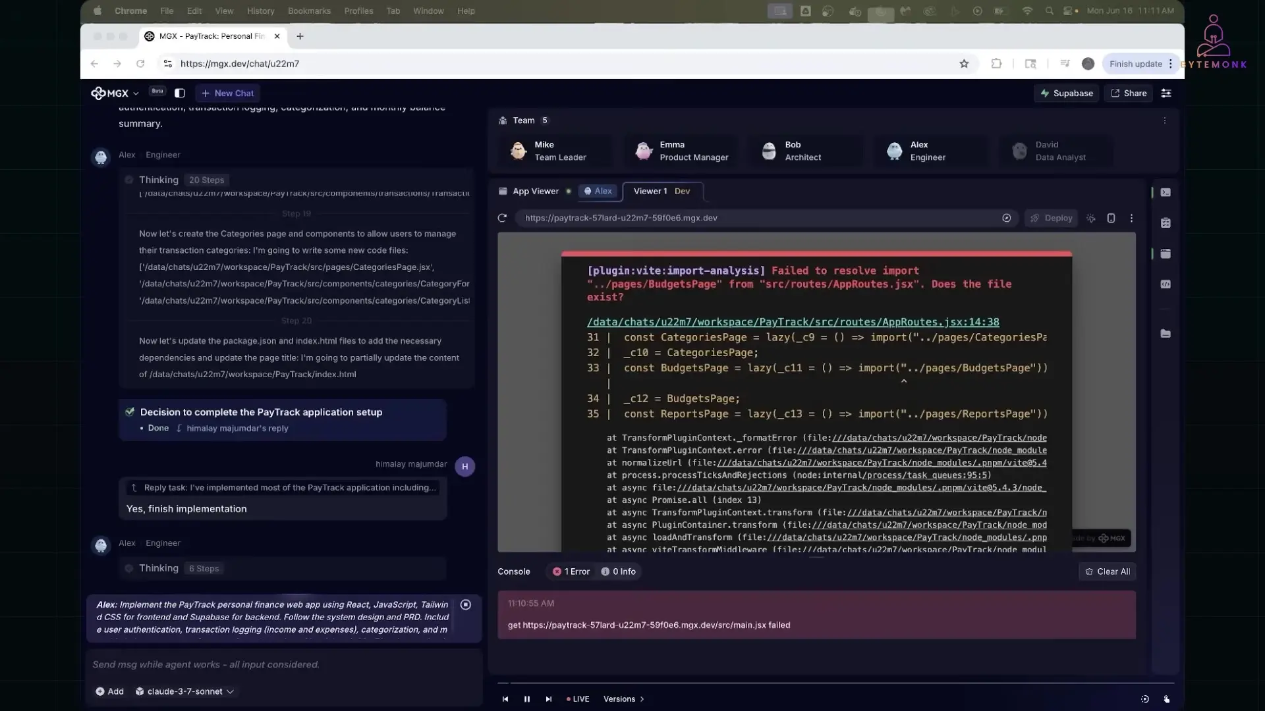Select Alex Engineer team card

click(933, 151)
